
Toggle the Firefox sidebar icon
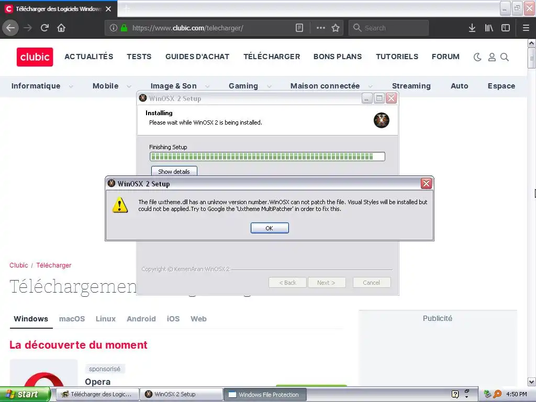[x=506, y=28]
